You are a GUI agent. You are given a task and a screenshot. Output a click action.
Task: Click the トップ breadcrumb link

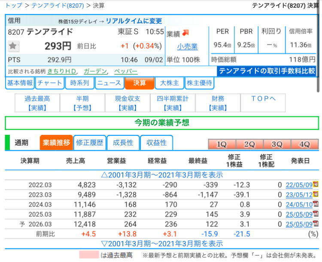14,5
